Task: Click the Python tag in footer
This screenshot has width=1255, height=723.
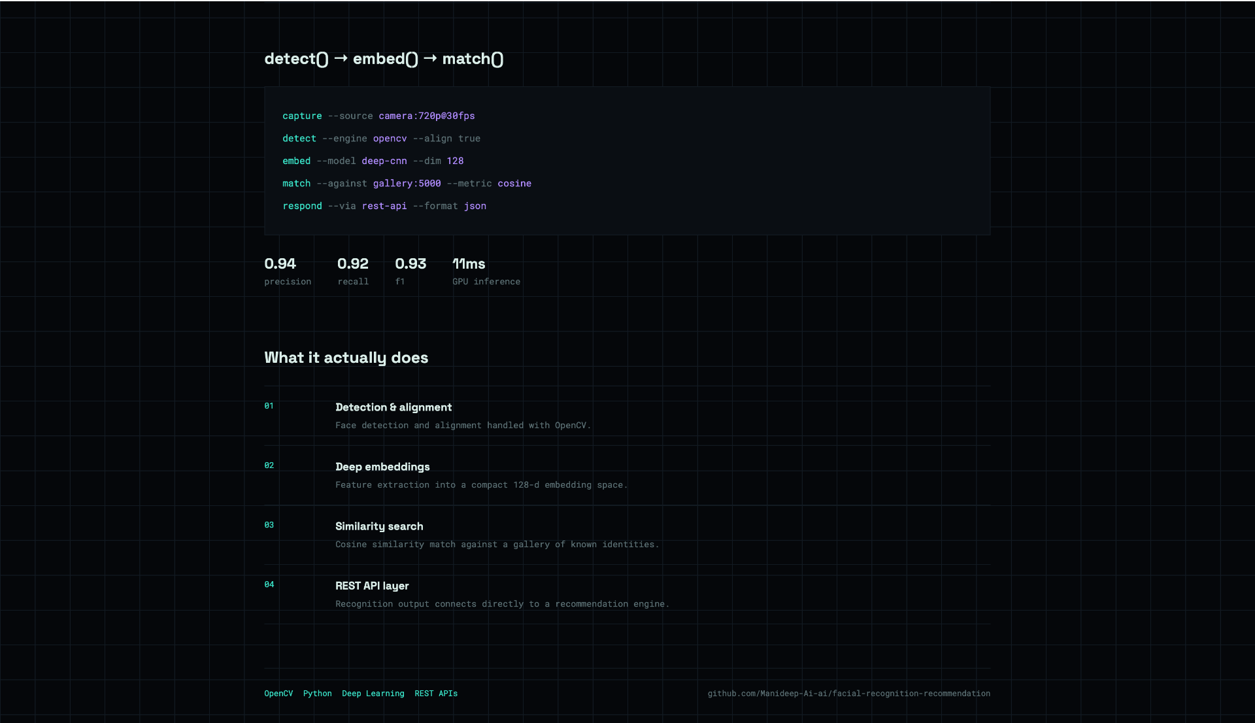Action: coord(317,694)
